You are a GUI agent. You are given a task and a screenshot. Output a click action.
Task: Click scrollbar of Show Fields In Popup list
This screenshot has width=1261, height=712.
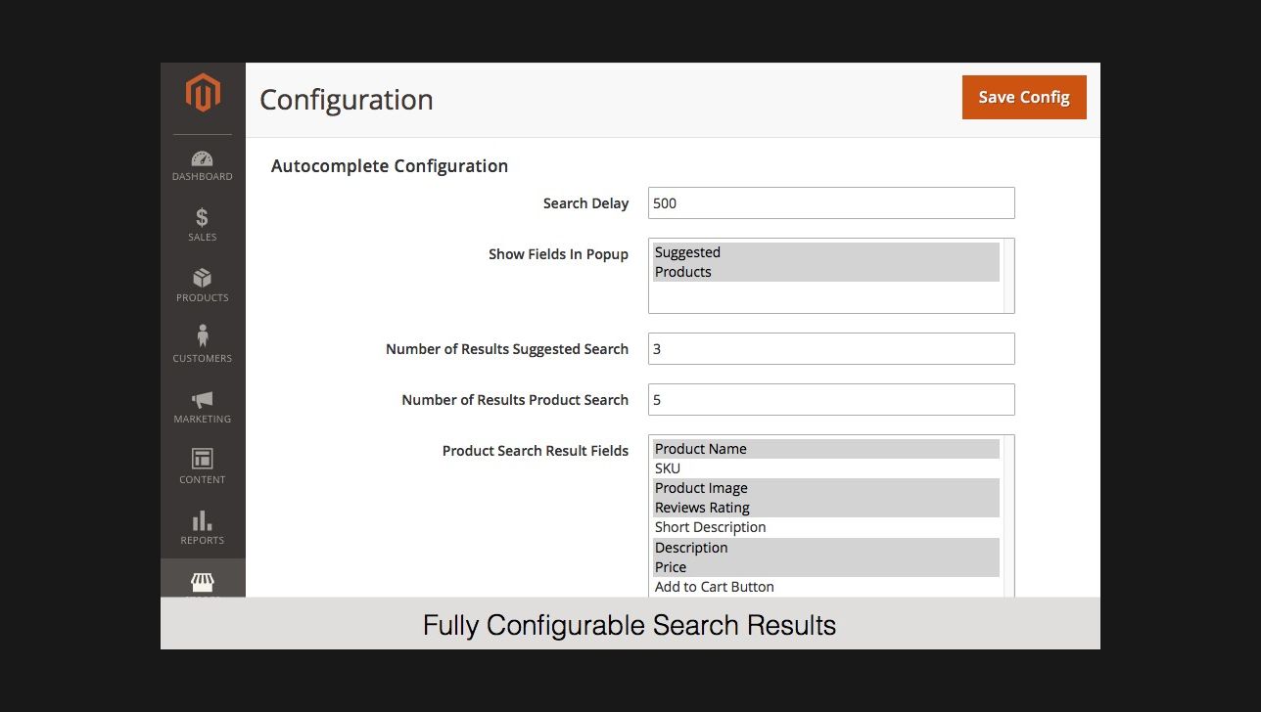coord(1008,276)
